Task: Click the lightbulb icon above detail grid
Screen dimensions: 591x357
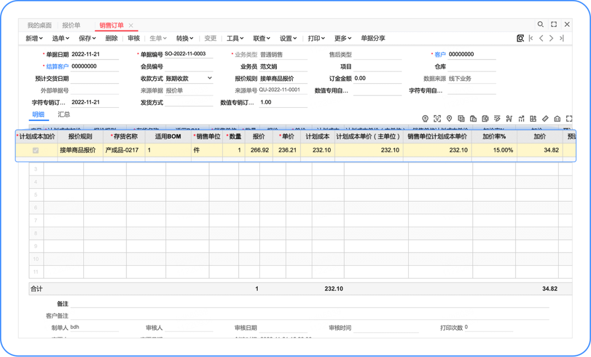Action: click(425, 119)
